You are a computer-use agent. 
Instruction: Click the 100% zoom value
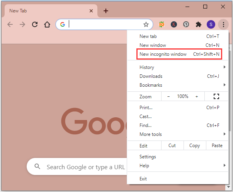[x=183, y=96]
